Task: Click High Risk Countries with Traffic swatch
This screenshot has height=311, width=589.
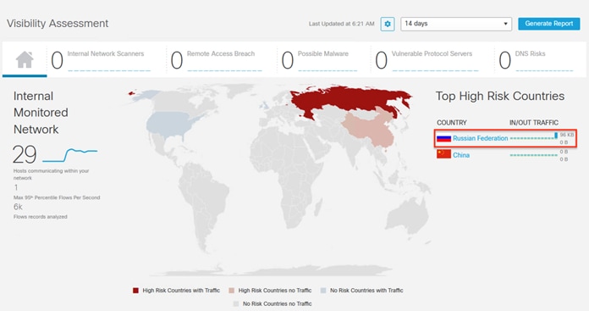Action: click(x=135, y=291)
